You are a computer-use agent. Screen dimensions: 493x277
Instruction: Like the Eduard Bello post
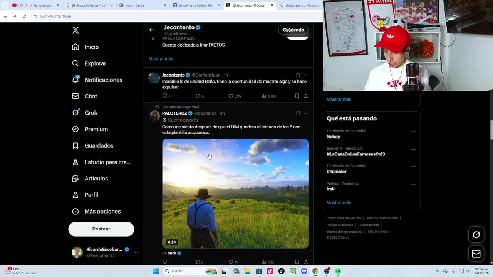pos(231,96)
